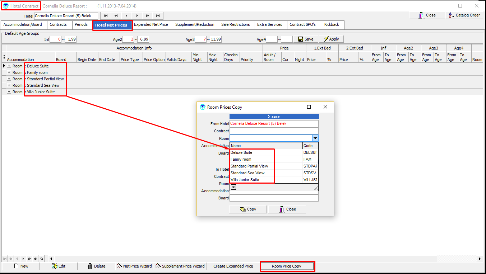
Task: Click Copy in Room Prices Copy dialog
Action: [x=248, y=209]
